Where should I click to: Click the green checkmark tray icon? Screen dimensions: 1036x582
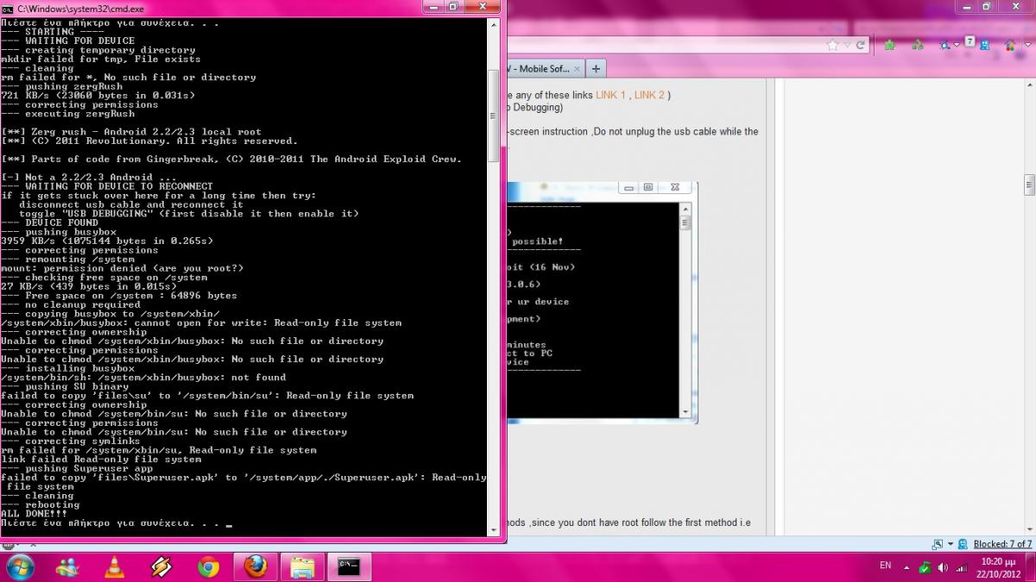click(x=925, y=568)
